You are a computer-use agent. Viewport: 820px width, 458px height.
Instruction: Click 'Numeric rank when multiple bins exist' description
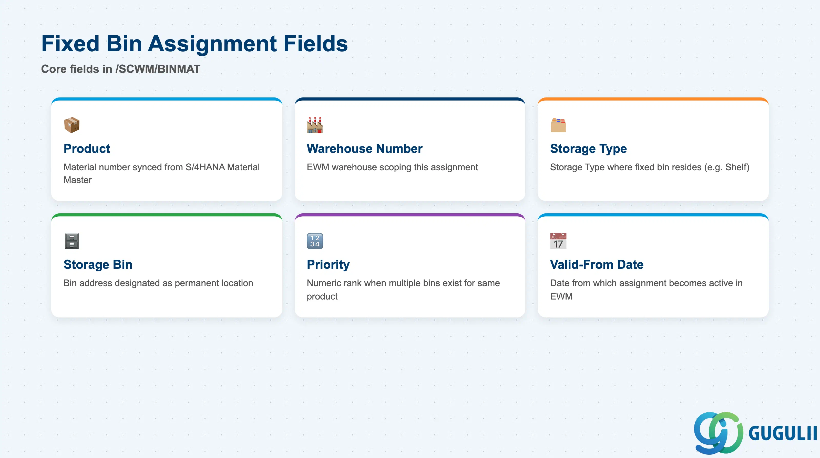(x=403, y=290)
